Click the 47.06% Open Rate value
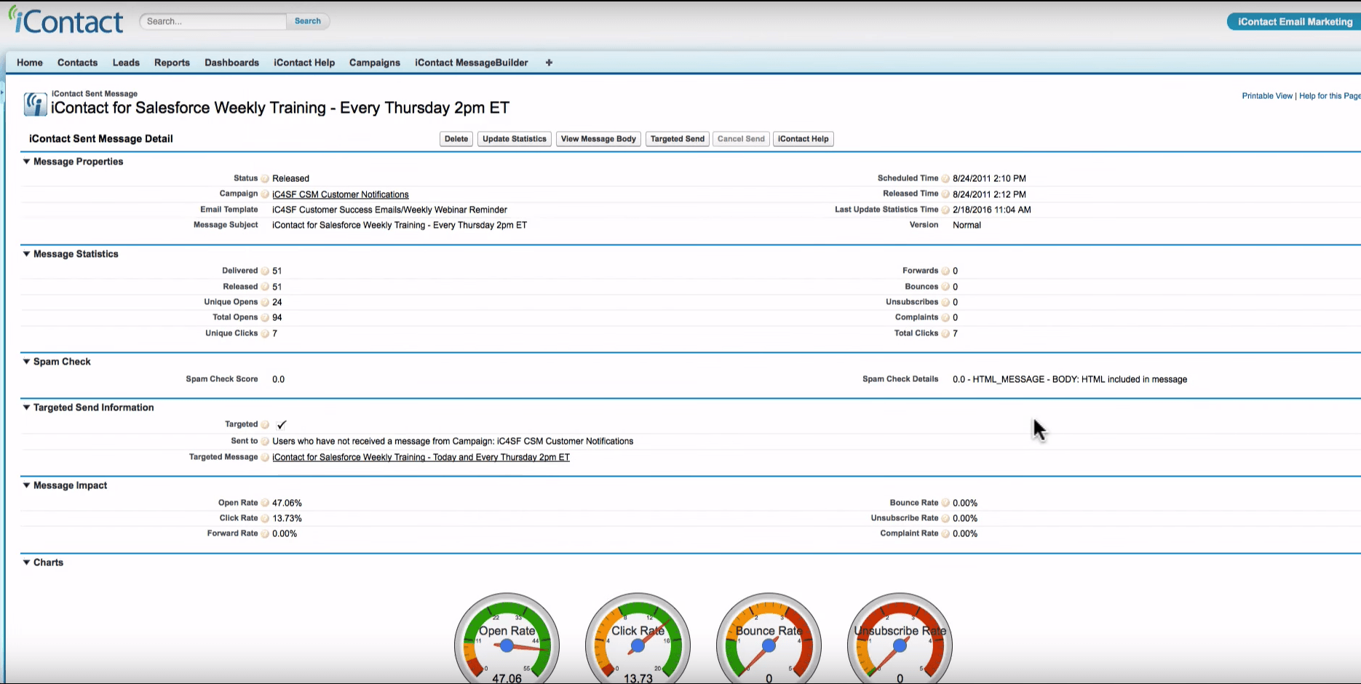The image size is (1361, 684). [x=287, y=504]
